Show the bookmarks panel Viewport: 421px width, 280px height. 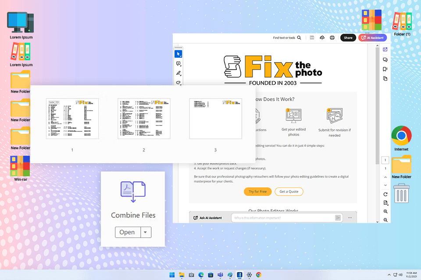[385, 69]
